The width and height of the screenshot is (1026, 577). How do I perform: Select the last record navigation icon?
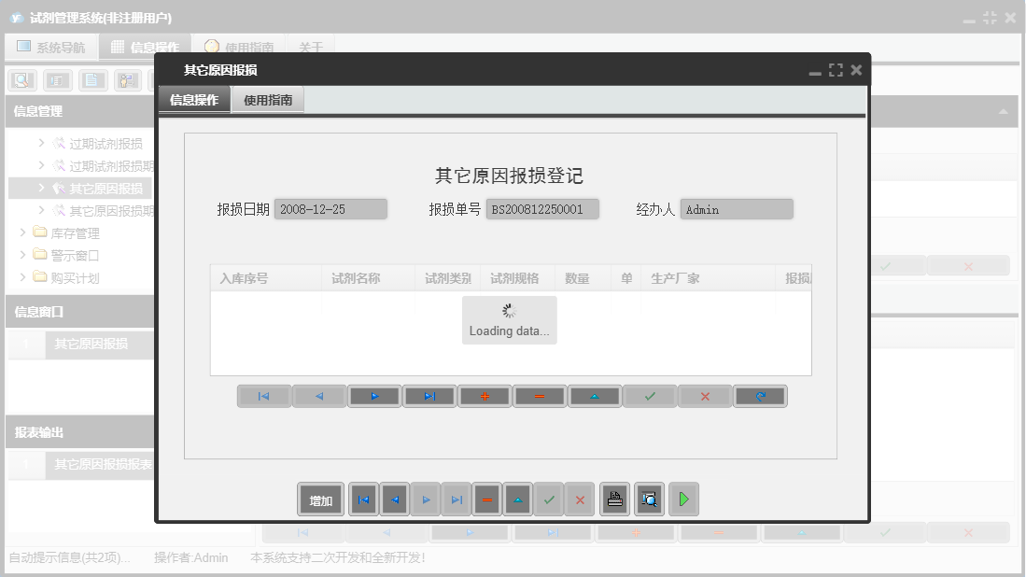coord(429,396)
